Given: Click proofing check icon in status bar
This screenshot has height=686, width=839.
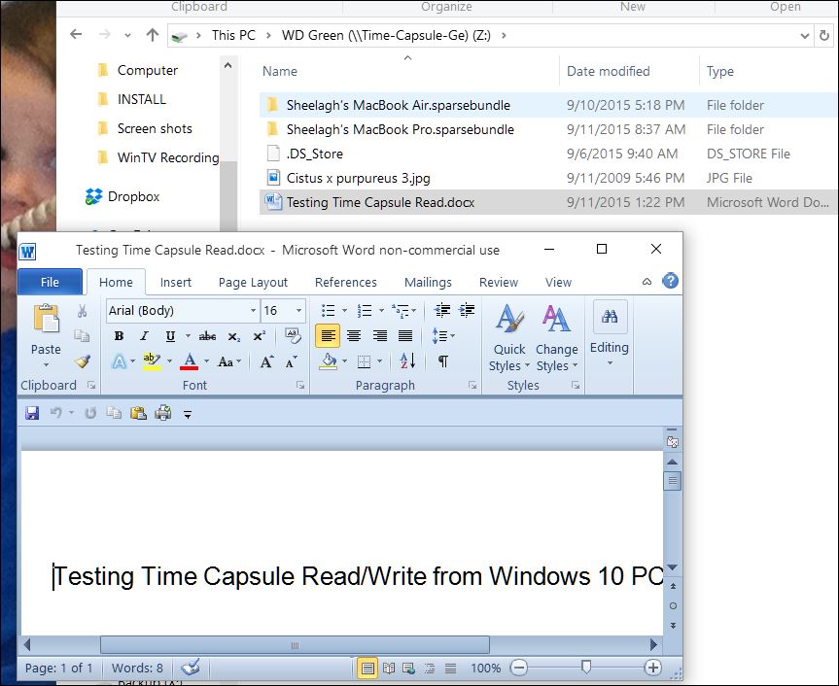Looking at the screenshot, I should 191,668.
